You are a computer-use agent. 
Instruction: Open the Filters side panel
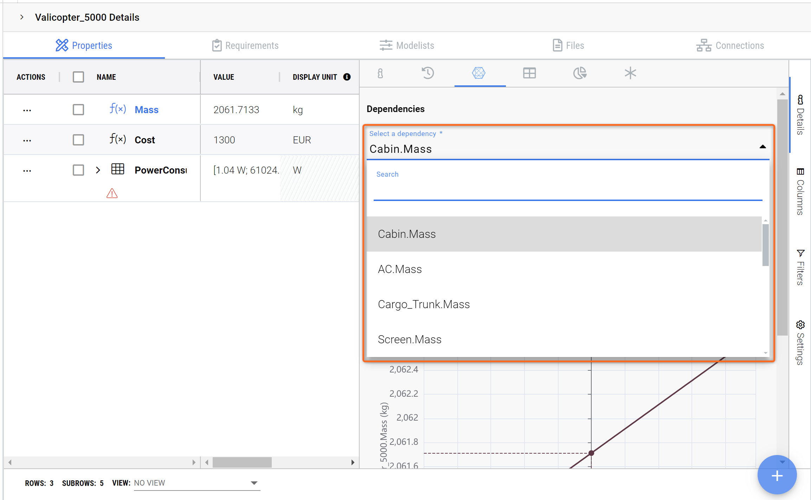(800, 267)
